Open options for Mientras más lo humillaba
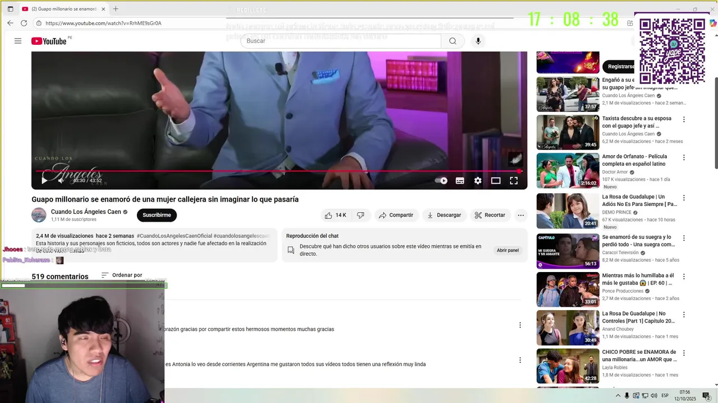The image size is (718, 403). coord(684,277)
